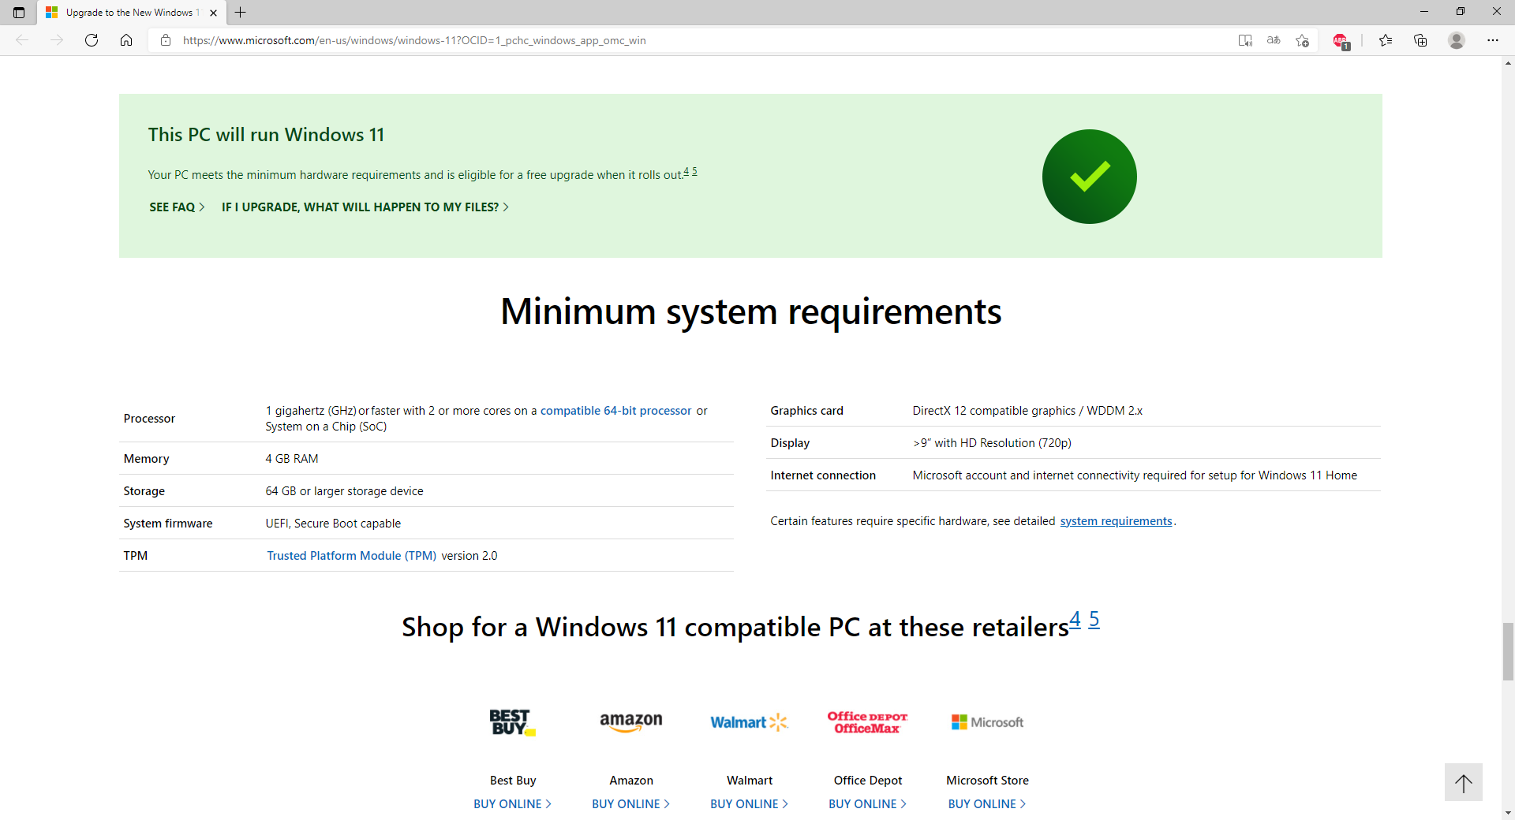1515x820 pixels.
Task: Click the address bar URL field
Action: [x=694, y=40]
